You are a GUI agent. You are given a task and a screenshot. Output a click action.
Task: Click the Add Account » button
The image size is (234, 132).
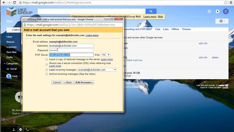(x=84, y=82)
